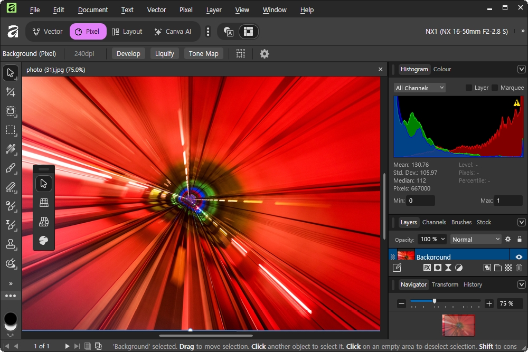
Task: Open the All Channels dropdown
Action: coord(420,88)
